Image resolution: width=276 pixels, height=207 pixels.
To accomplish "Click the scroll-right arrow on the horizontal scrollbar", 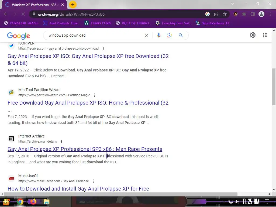I will [x=269, y=194].
